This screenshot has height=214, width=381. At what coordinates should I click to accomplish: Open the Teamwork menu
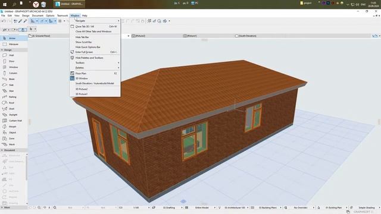click(63, 15)
